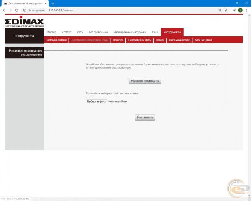
Task: Open Восстановления резервной копии submenu link
Action: [90, 40]
